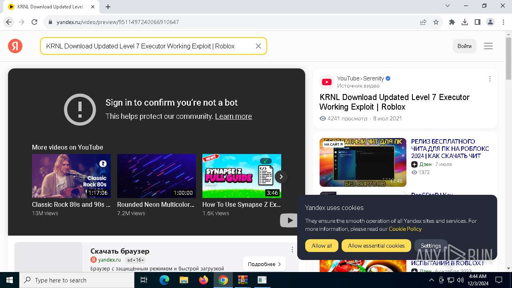Open the РЕЛИЗ БЕСПЛАТНОГО ЧИТА video thumbnail
This screenshot has height=288, width=512.
click(x=363, y=162)
